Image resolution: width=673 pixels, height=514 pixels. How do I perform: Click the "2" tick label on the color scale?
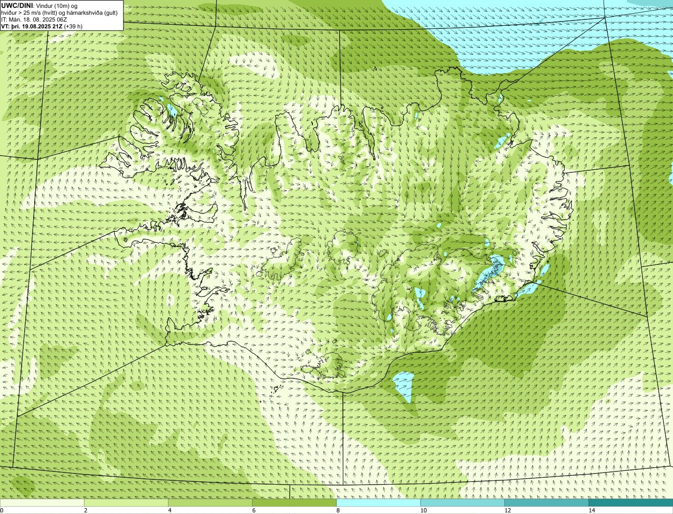tap(85, 510)
